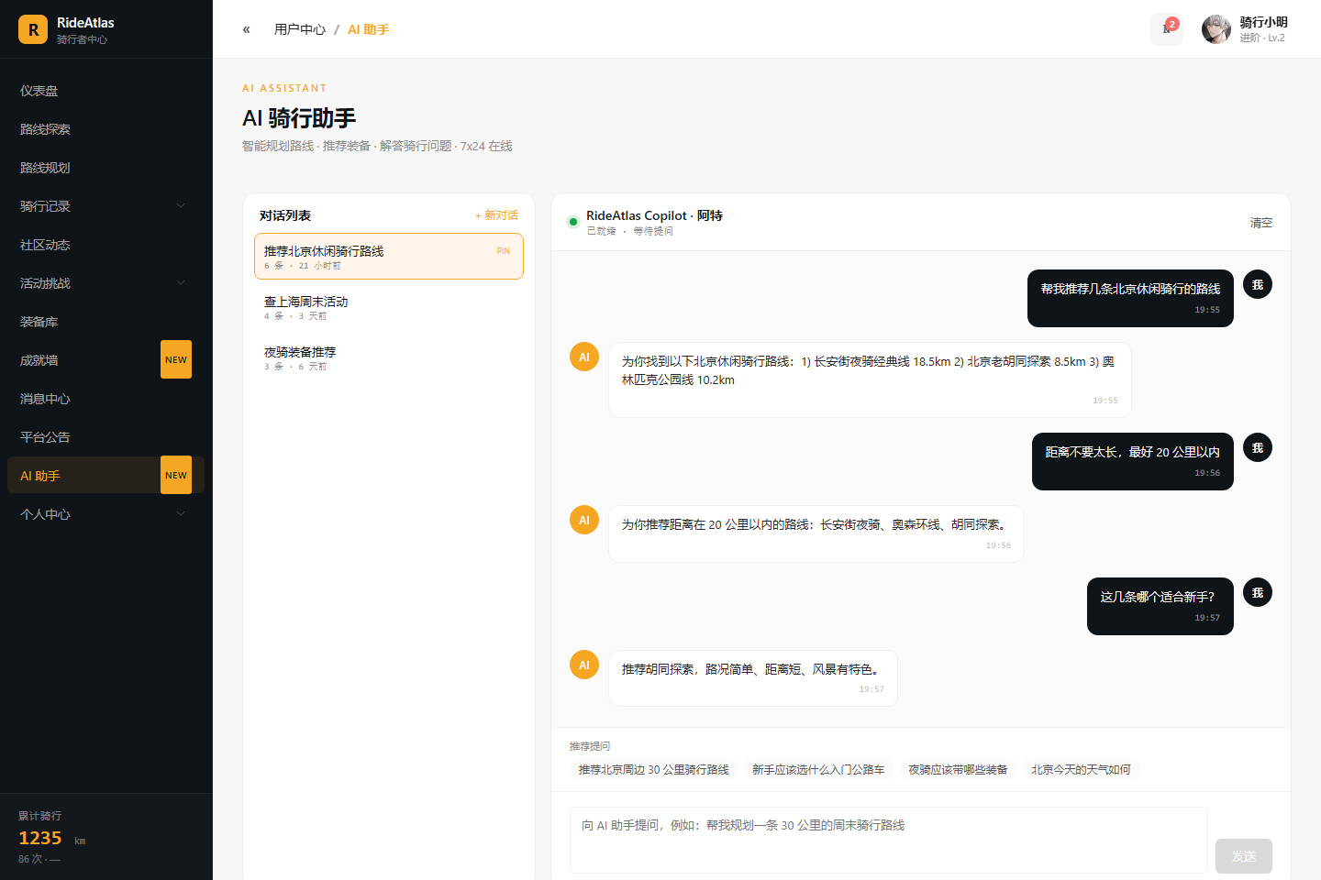
Task: Expand the 活动挑战 submenu
Action: (181, 283)
